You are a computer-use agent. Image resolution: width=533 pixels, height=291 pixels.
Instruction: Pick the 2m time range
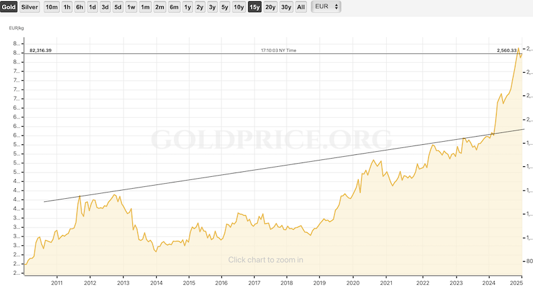[159, 7]
